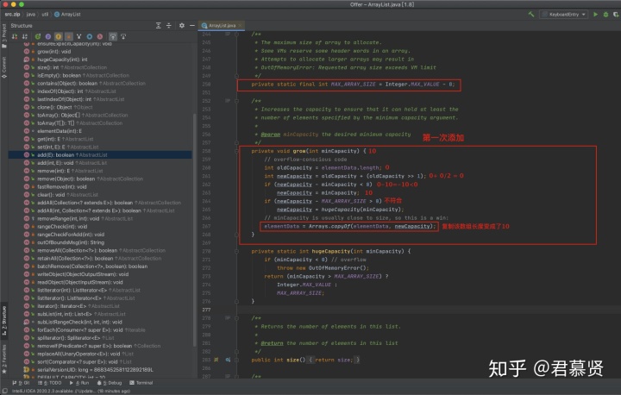Screen dimensions: 621x395
Task: Click the MAX_ARRAY_SIZE declaration on line 250
Action: pos(353,84)
